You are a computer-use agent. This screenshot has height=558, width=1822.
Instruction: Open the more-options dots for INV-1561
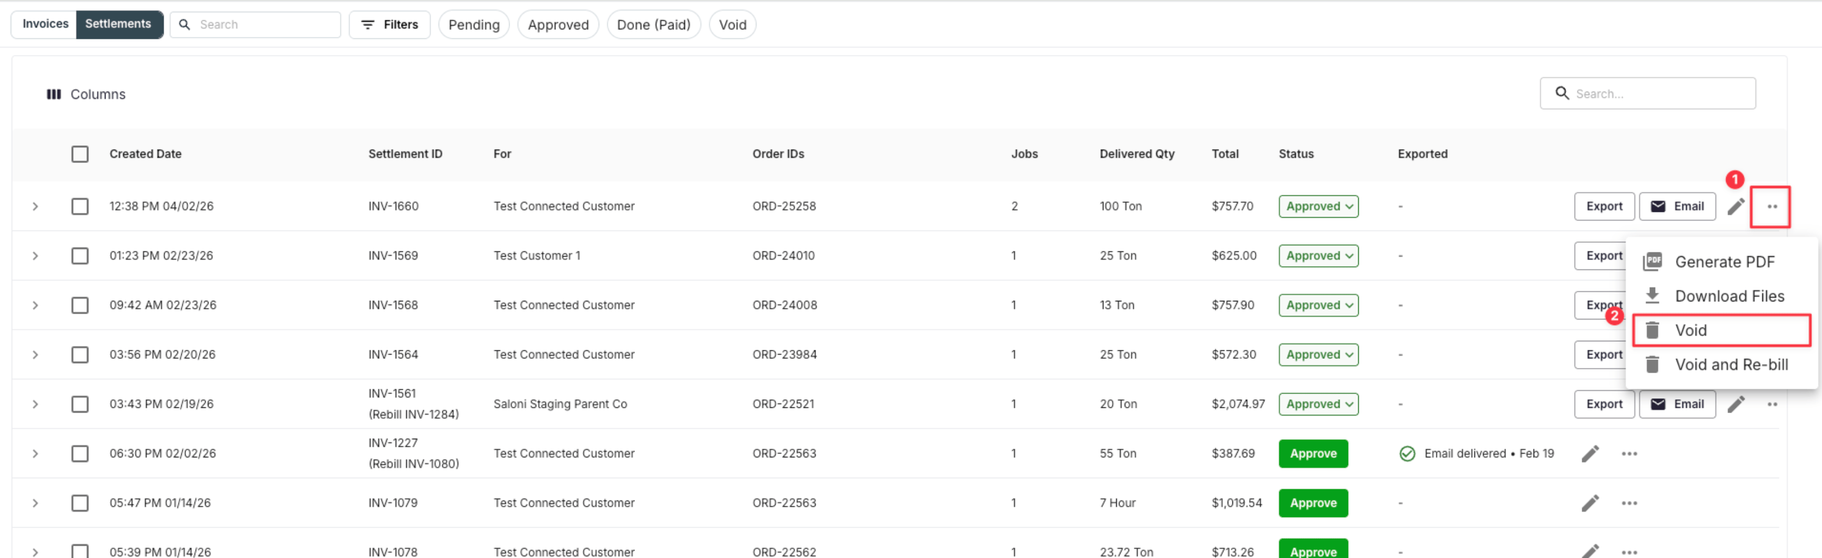click(x=1772, y=404)
